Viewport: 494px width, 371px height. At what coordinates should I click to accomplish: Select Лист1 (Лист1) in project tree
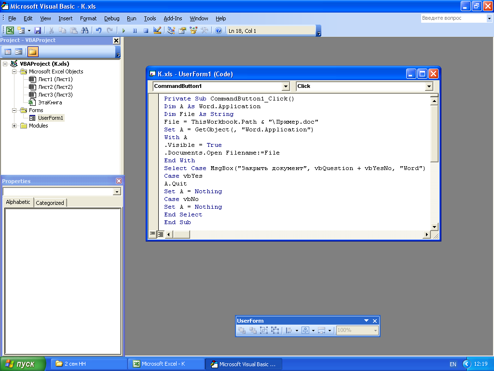pyautogui.click(x=55, y=79)
